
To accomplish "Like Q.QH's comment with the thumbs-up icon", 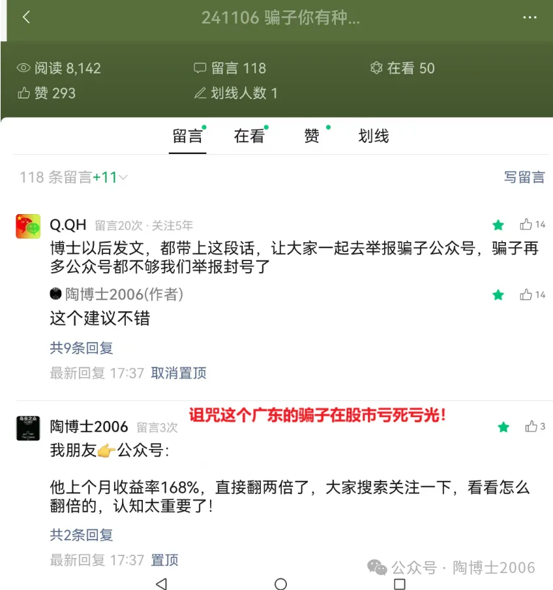I will [526, 225].
